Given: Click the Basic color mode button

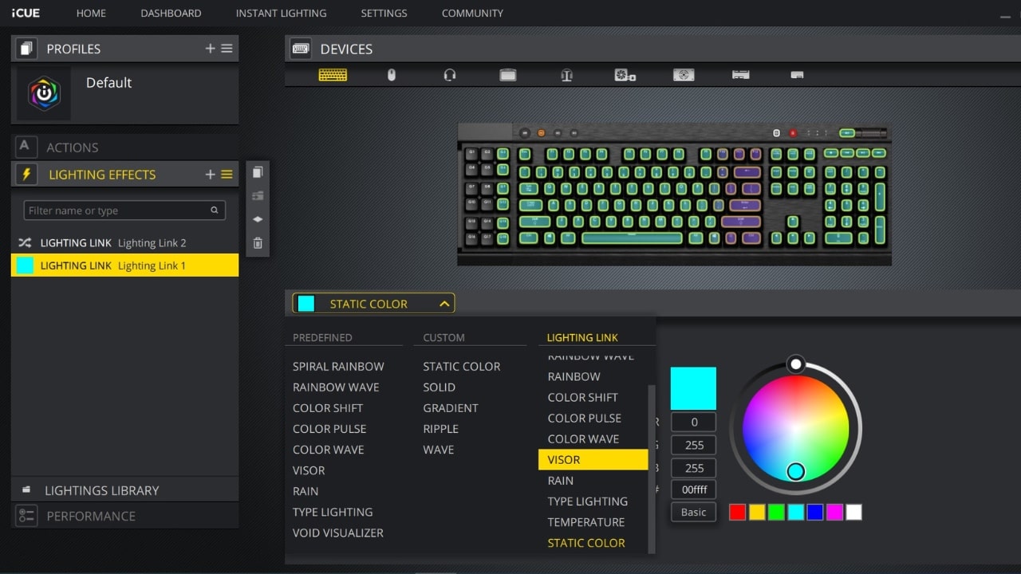Looking at the screenshot, I should [x=693, y=512].
